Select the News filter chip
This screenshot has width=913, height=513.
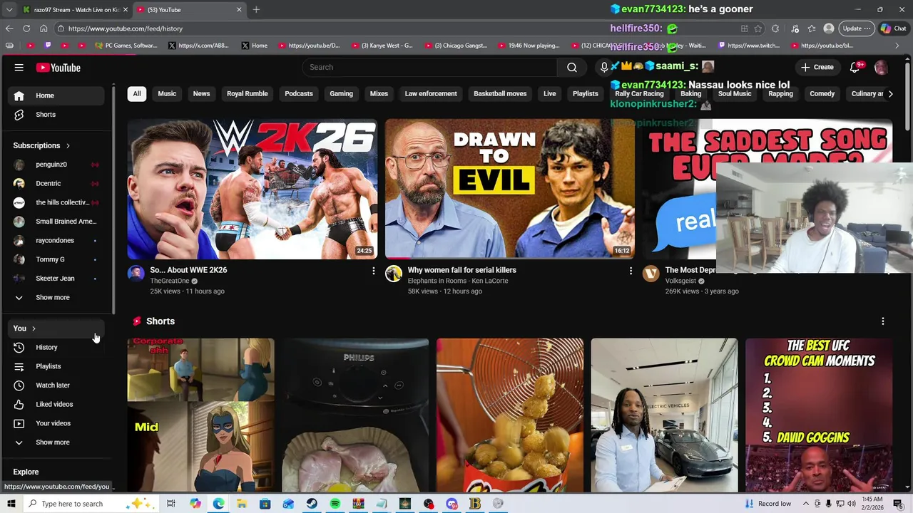(x=201, y=93)
